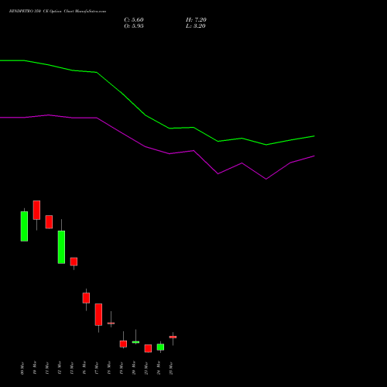Click the 25 Mar date label

(171, 368)
